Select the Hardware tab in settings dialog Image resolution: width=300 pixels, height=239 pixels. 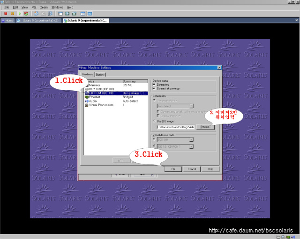tap(88, 74)
